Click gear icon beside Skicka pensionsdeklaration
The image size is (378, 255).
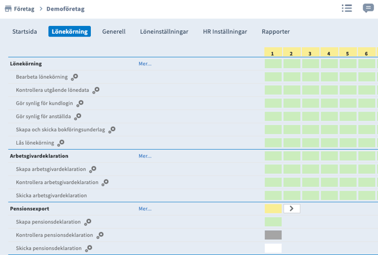click(89, 248)
